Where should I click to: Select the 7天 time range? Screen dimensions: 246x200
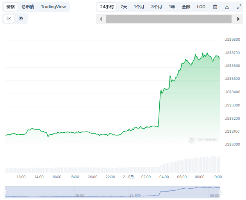click(x=124, y=7)
